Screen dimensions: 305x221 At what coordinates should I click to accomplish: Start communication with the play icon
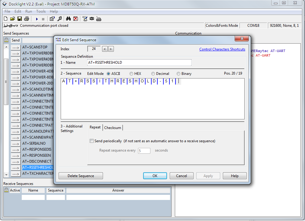coord(37,19)
